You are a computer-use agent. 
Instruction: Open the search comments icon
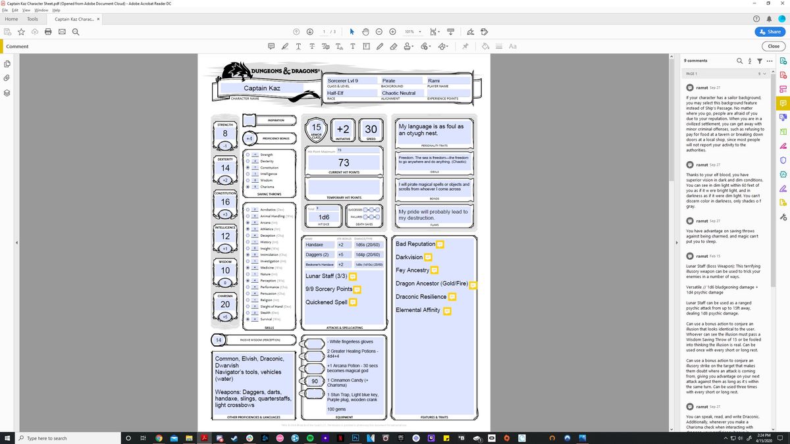(739, 61)
